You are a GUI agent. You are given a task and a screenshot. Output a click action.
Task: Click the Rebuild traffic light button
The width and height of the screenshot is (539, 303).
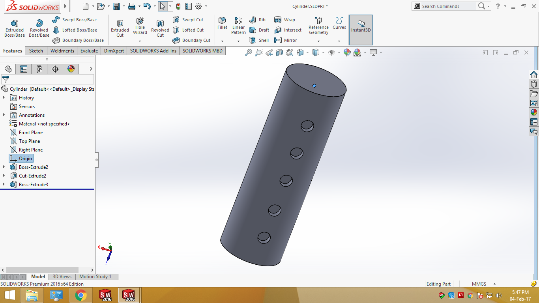click(178, 6)
